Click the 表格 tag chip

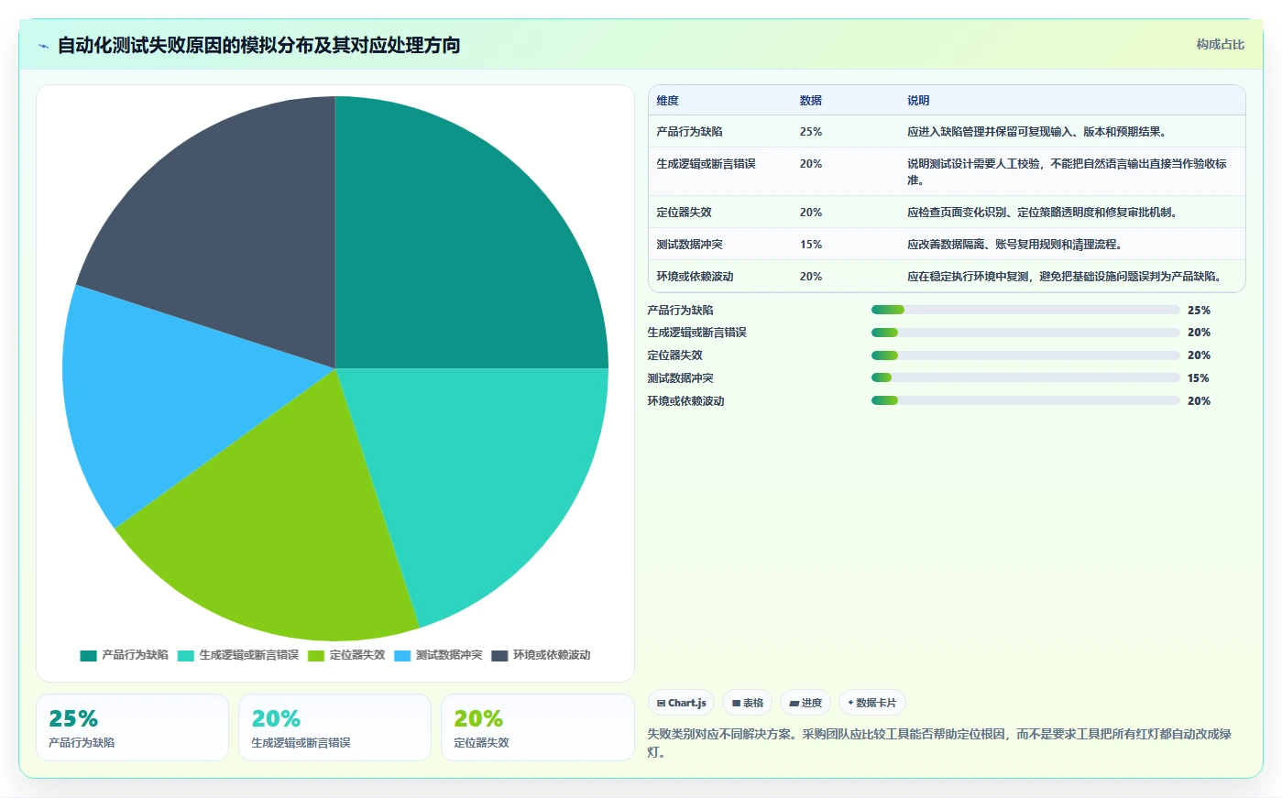[748, 703]
